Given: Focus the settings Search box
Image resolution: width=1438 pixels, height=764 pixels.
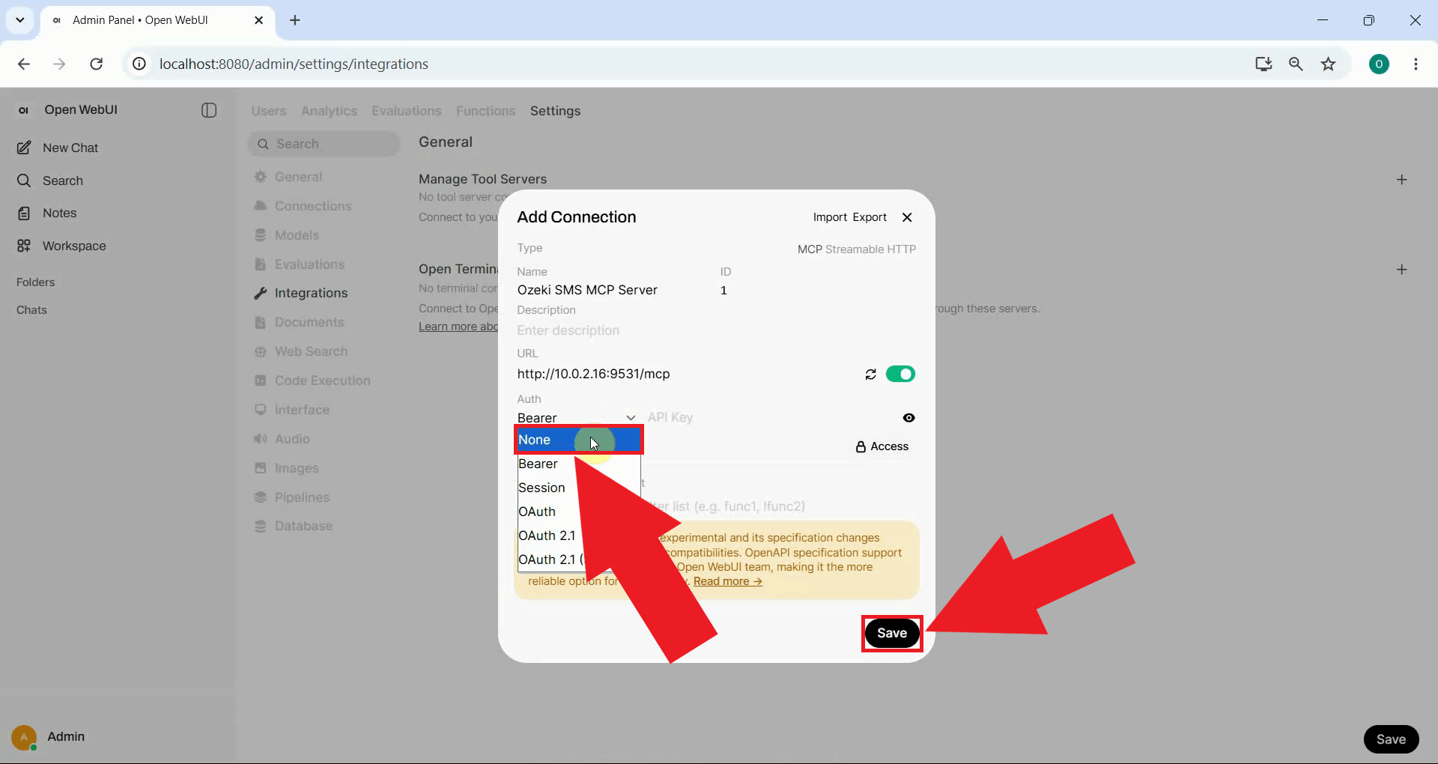Looking at the screenshot, I should [x=324, y=144].
